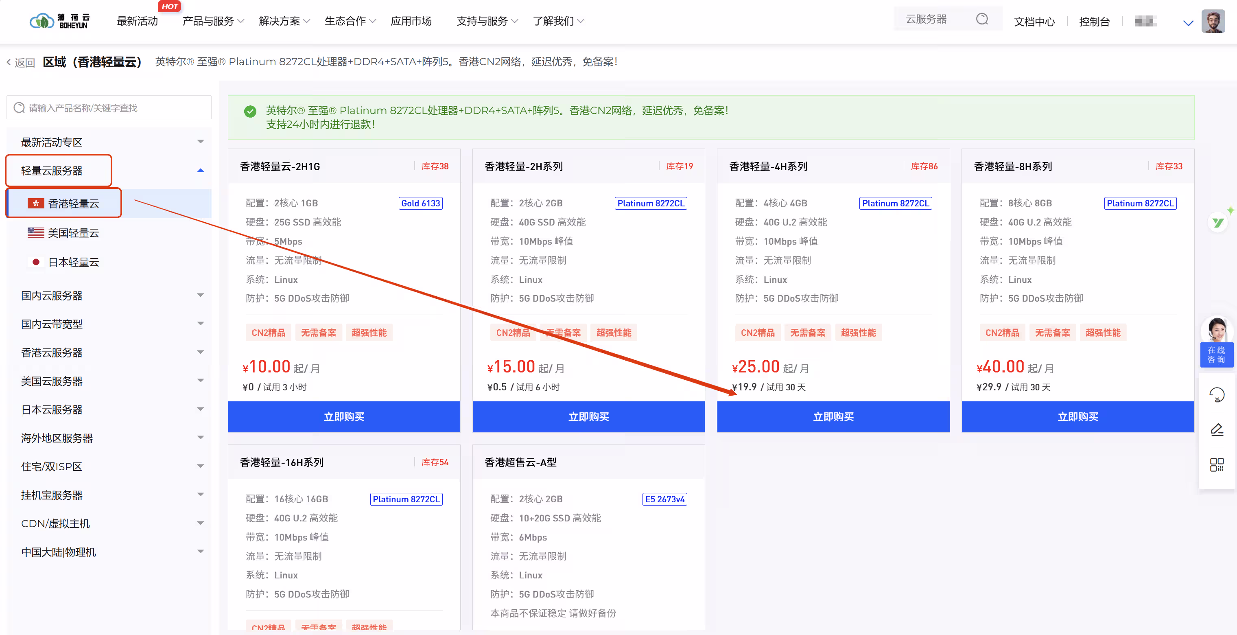
Task: Open the 在线咨询 online support widget
Action: point(1216,342)
